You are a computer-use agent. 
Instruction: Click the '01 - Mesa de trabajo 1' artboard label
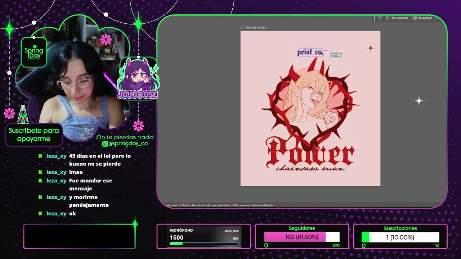(254, 28)
